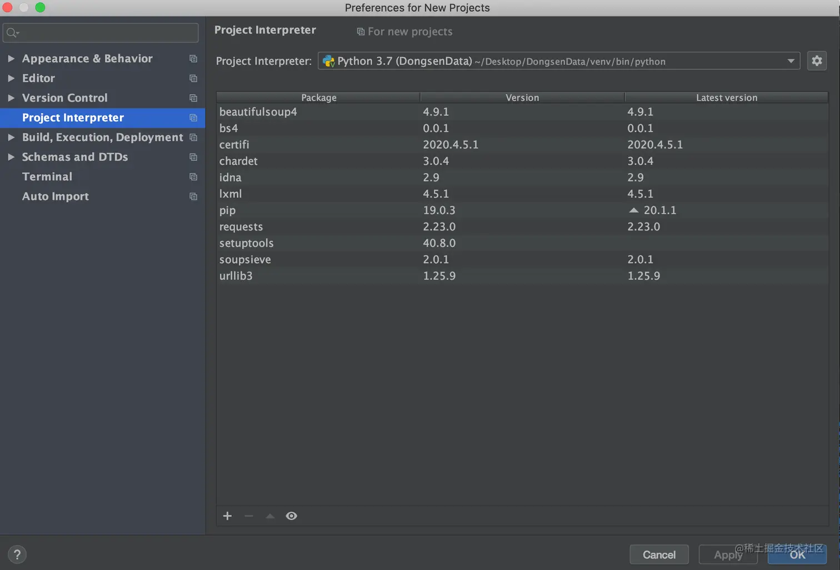Click copy icon next to Version Control

click(193, 98)
